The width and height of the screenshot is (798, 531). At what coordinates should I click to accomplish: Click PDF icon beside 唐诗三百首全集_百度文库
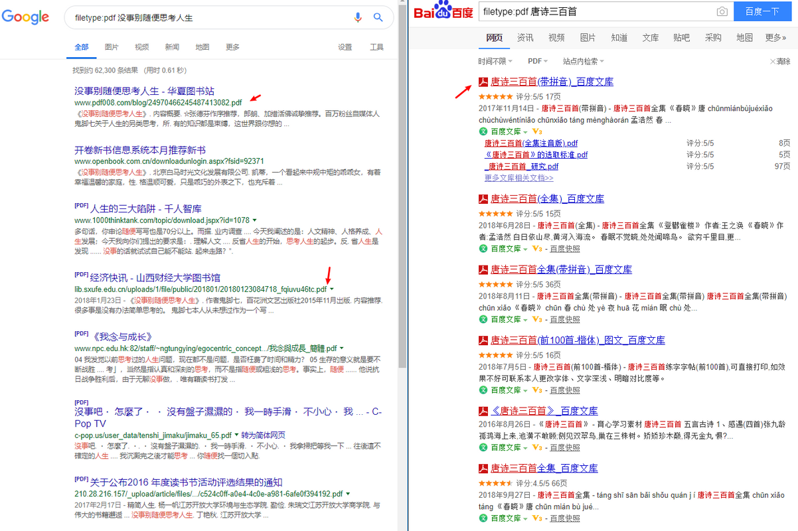[483, 469]
